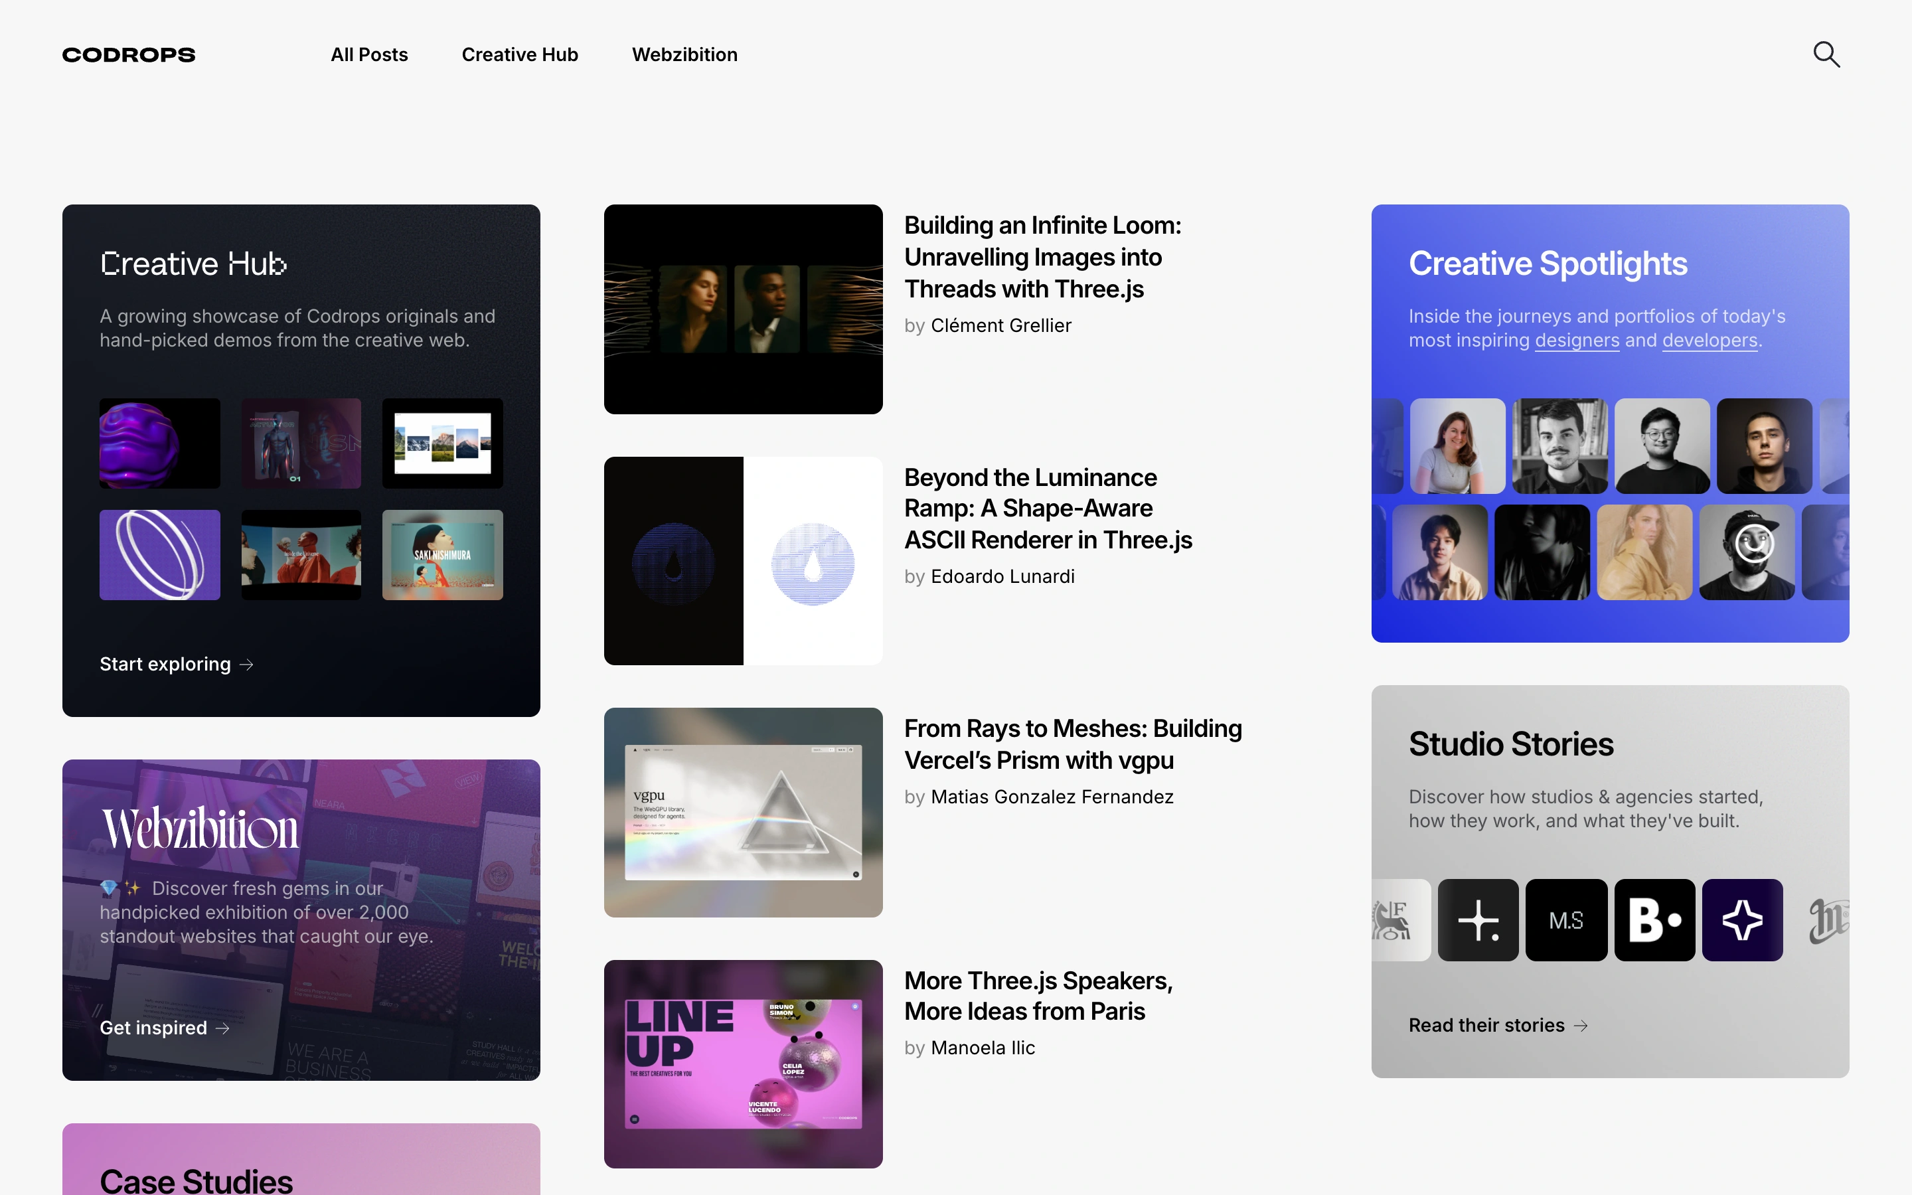Click the ASCII renderer article image
Image resolution: width=1912 pixels, height=1195 pixels.
(743, 561)
